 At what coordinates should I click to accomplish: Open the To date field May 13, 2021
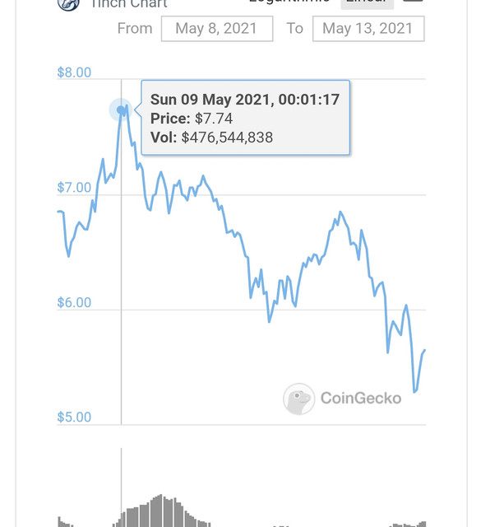368,29
